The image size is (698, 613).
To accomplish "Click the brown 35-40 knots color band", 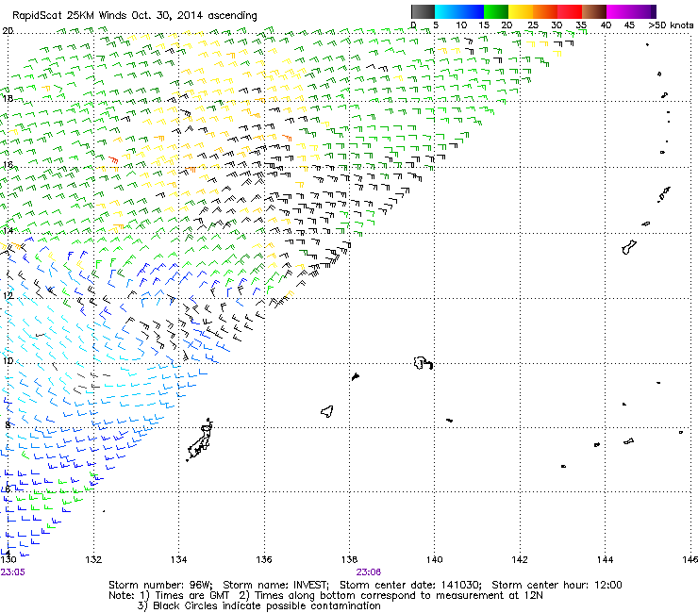I will [x=594, y=11].
